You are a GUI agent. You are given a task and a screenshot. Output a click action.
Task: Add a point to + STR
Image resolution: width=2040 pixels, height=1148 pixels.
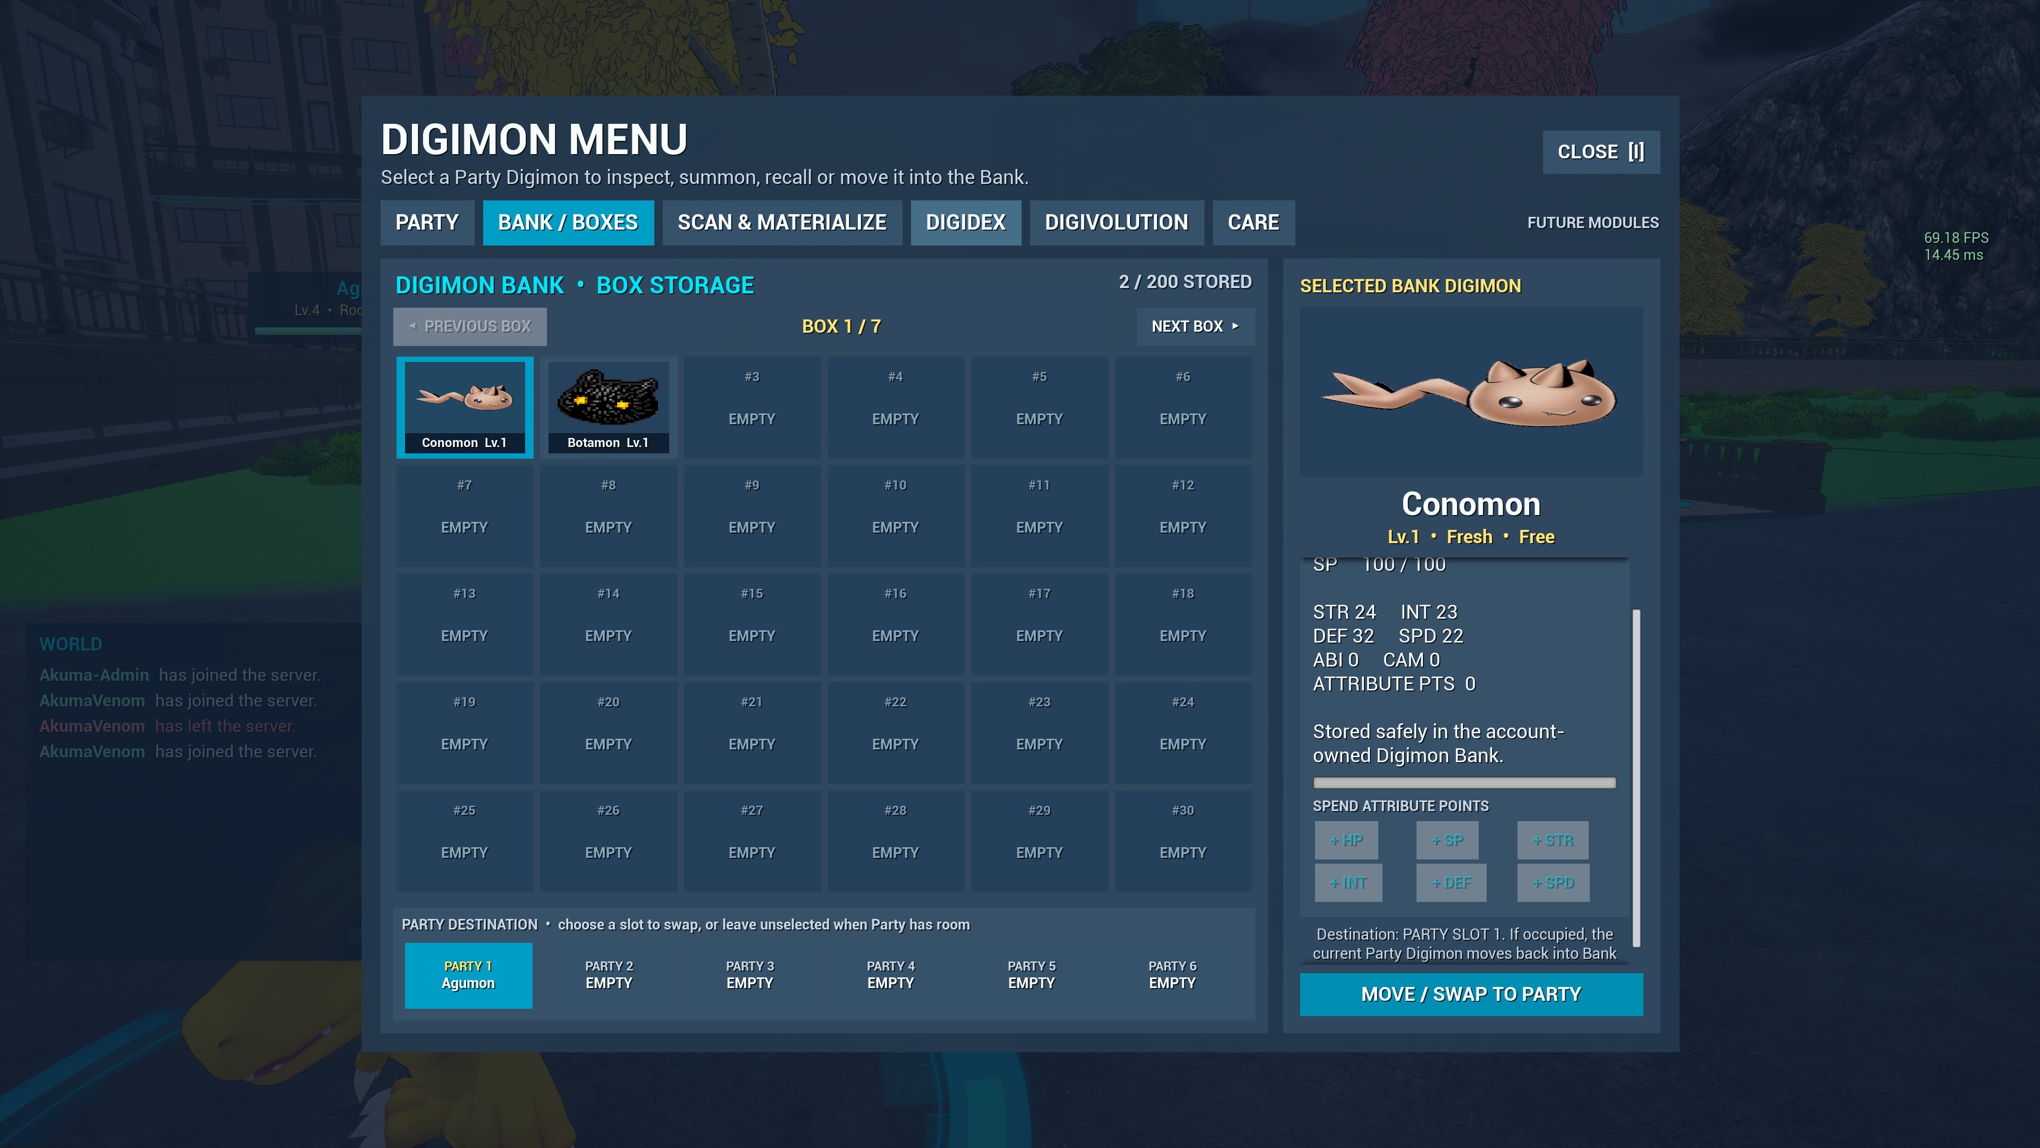pyautogui.click(x=1552, y=840)
